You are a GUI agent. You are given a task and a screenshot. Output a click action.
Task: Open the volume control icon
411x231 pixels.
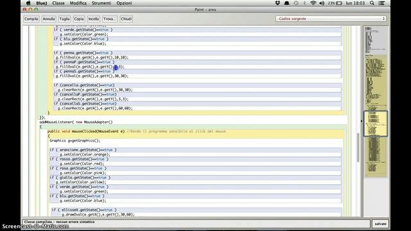tap(322, 3)
